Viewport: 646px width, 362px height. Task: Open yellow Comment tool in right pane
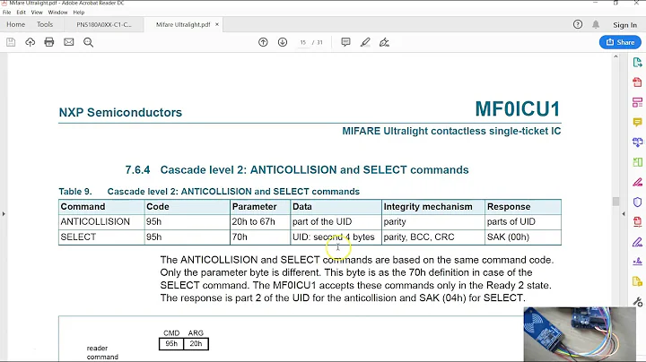click(637, 122)
